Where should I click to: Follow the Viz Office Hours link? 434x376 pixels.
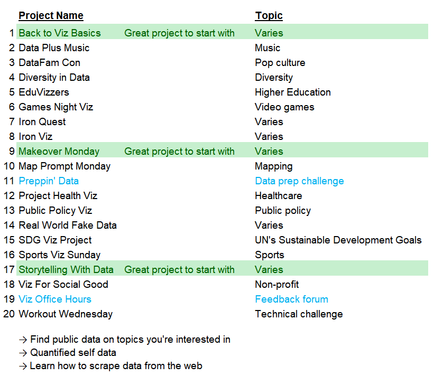point(55,299)
